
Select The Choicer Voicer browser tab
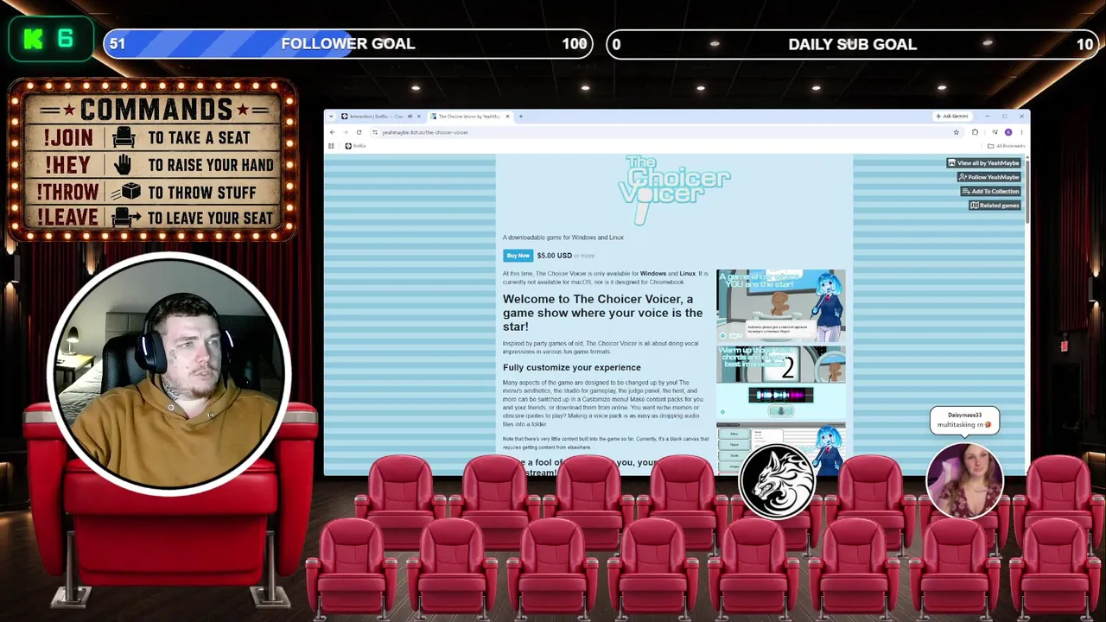[x=469, y=116]
